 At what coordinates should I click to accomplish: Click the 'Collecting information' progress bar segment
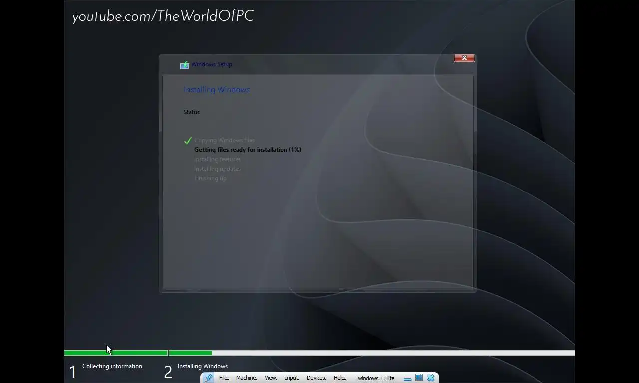[116, 353]
